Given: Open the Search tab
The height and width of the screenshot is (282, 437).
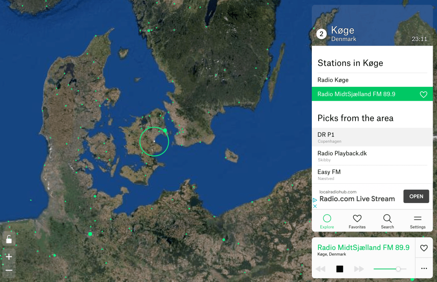Looking at the screenshot, I should 387,221.
